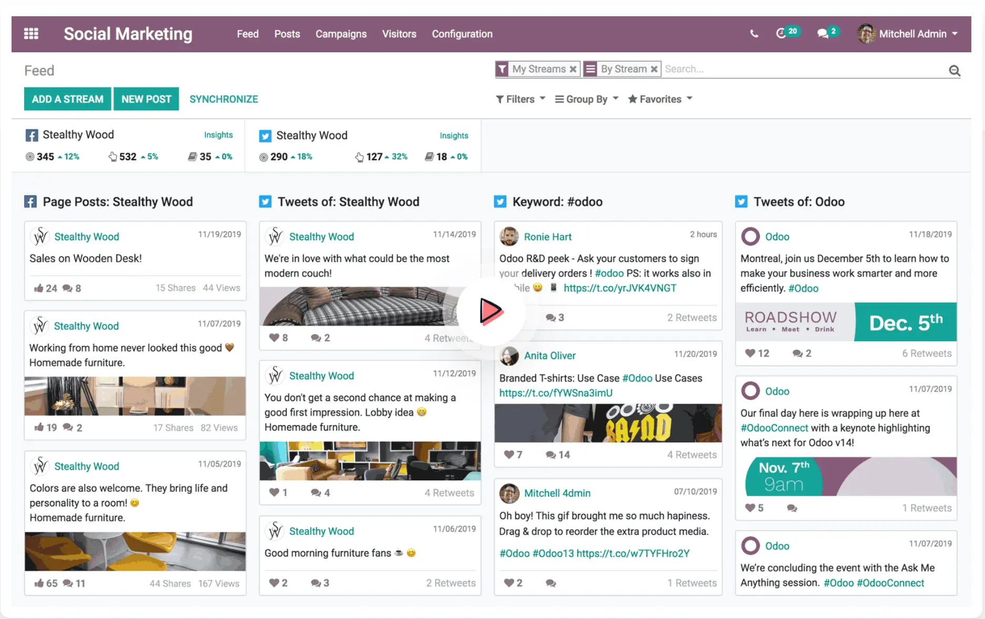Click '15 Shares' on Wooden Desk post
This screenshot has height=619, width=985.
tap(175, 288)
